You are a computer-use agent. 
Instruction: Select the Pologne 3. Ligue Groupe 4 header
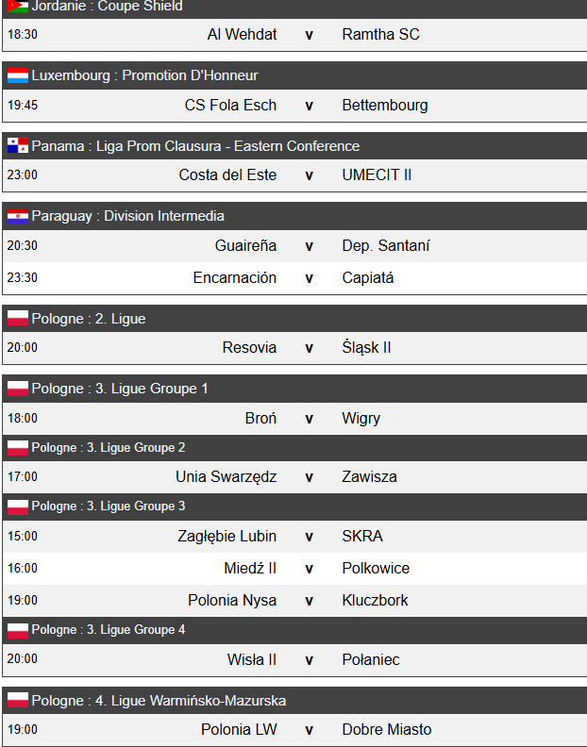(109, 629)
